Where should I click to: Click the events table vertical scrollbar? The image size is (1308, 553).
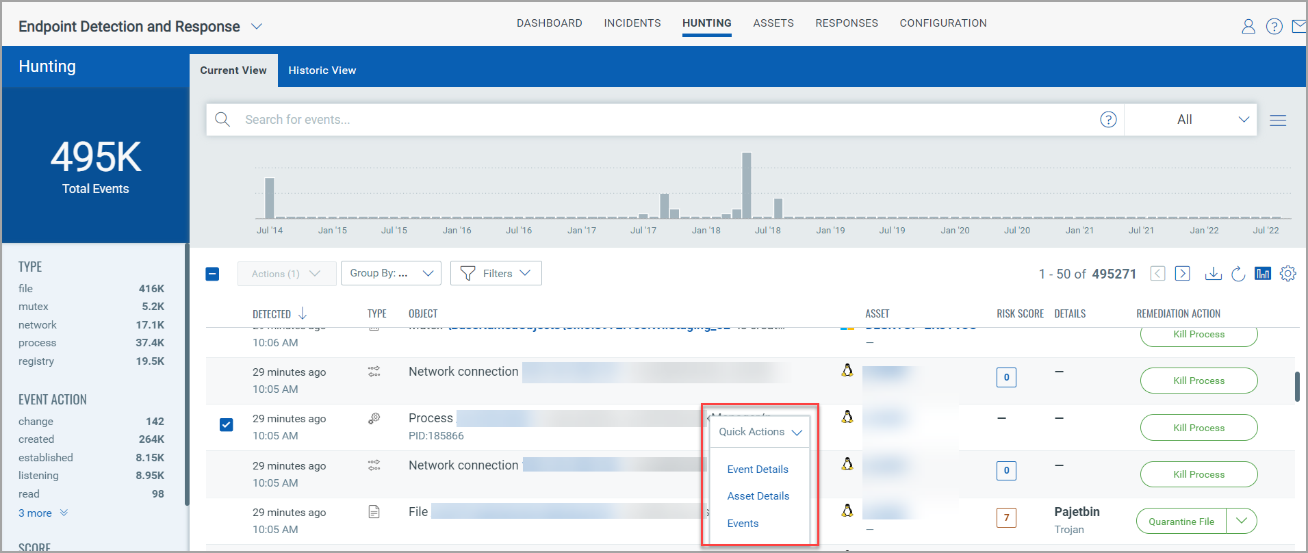pyautogui.click(x=1296, y=387)
